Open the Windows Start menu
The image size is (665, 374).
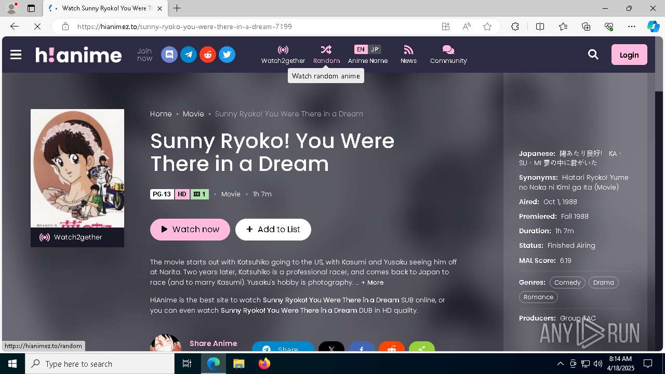[x=12, y=364]
